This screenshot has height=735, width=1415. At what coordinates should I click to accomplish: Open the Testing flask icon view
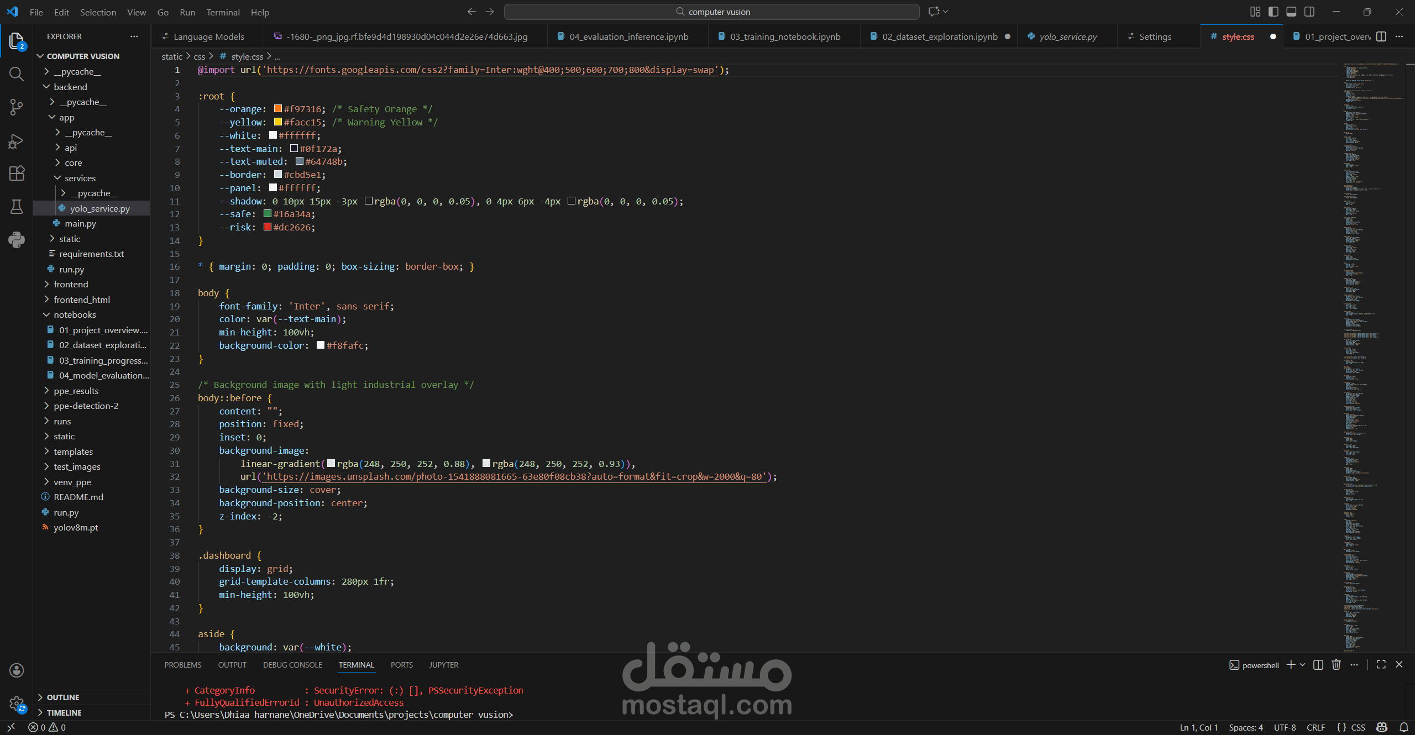pyautogui.click(x=17, y=207)
